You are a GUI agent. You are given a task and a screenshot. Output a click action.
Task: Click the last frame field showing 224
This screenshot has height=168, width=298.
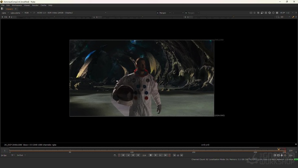pyautogui.click(x=291, y=150)
